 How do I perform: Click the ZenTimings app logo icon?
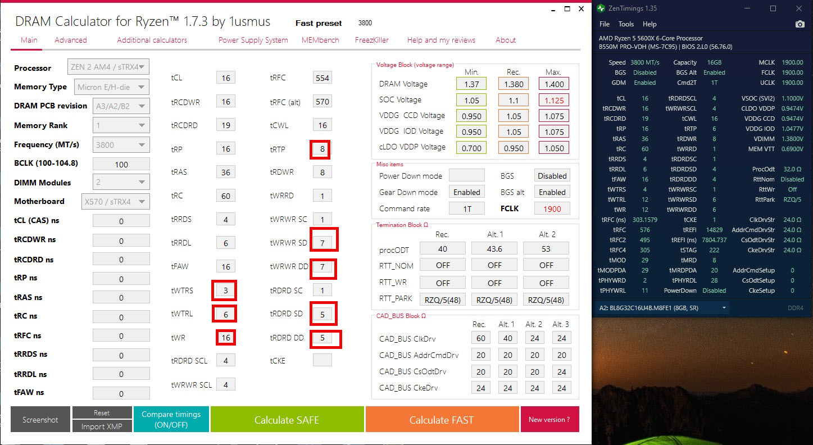(601, 8)
